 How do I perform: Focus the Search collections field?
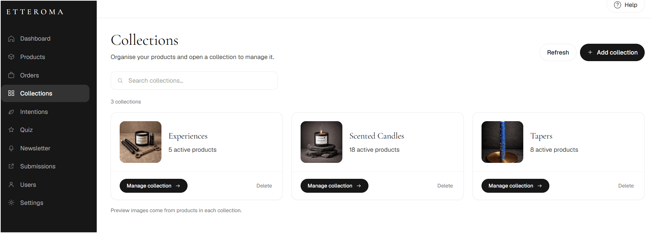pos(194,81)
